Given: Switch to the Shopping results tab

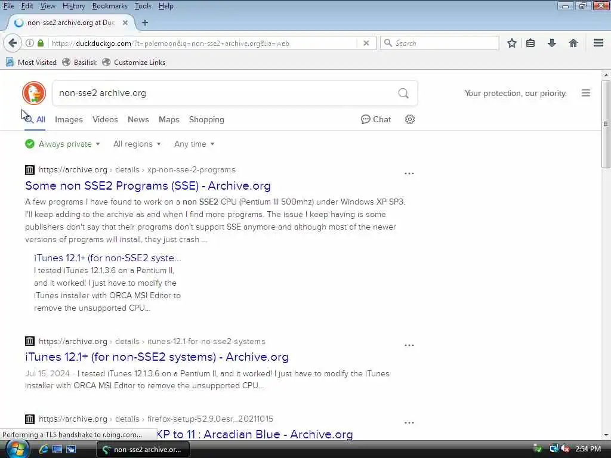Looking at the screenshot, I should point(206,119).
